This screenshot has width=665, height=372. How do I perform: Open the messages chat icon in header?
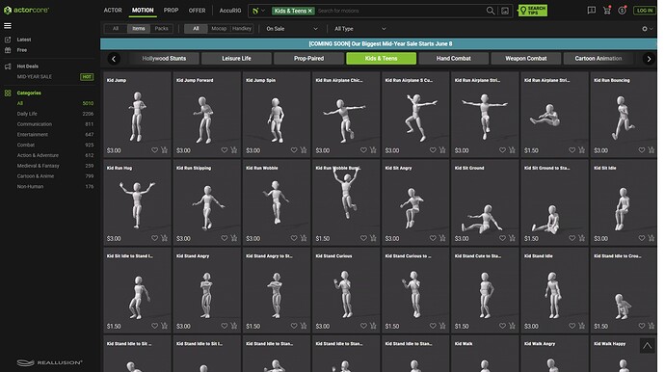coord(591,11)
